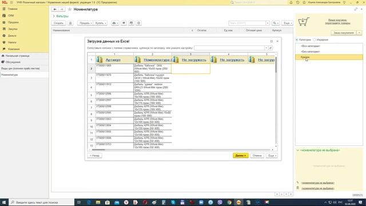The width and height of the screenshot is (366, 206).
Task: Click the settings selection field in the dialog
Action: coord(229,48)
